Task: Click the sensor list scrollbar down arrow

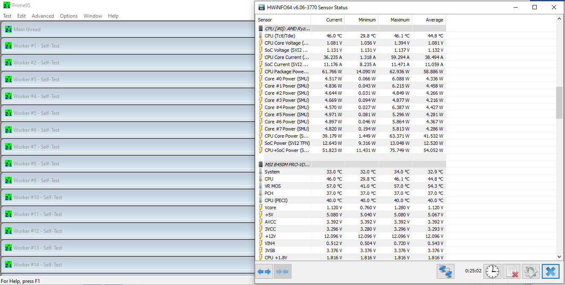Action: tap(560, 256)
